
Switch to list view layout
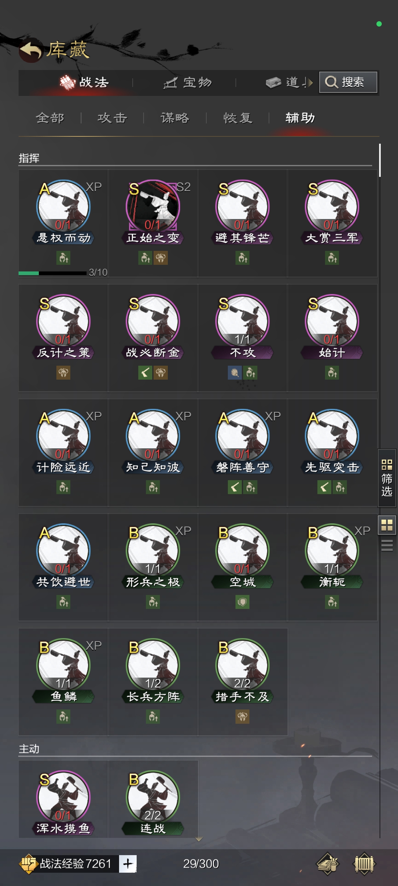(x=387, y=546)
